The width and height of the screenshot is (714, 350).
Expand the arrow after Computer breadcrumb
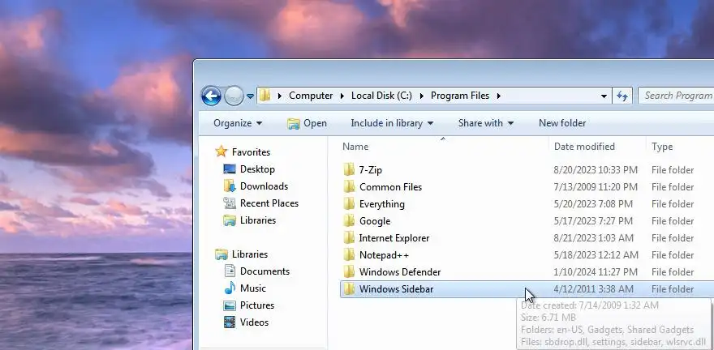click(342, 96)
